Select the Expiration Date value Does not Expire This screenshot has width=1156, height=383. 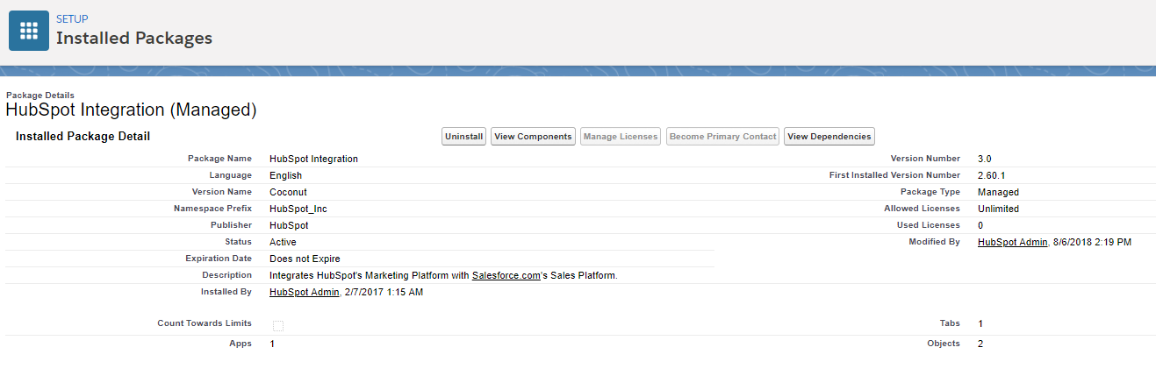305,259
